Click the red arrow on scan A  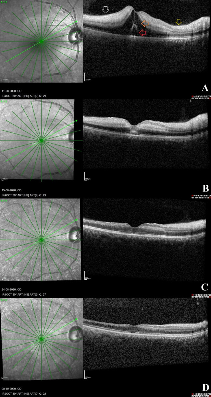(x=143, y=32)
